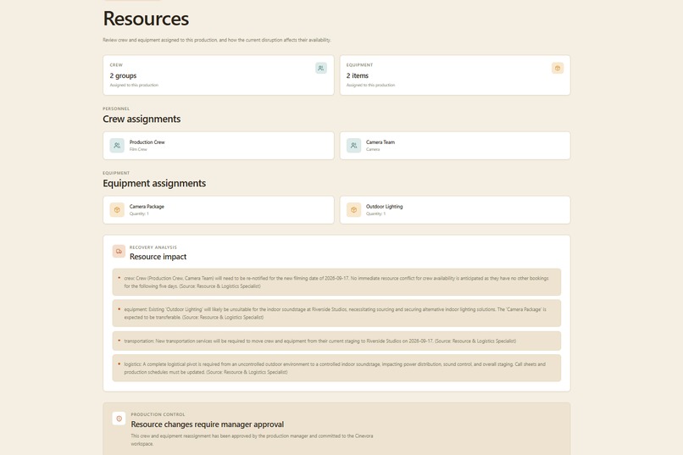This screenshot has width=683, height=455.
Task: Click the equipment box icon in Equipment summary card
Action: click(558, 68)
